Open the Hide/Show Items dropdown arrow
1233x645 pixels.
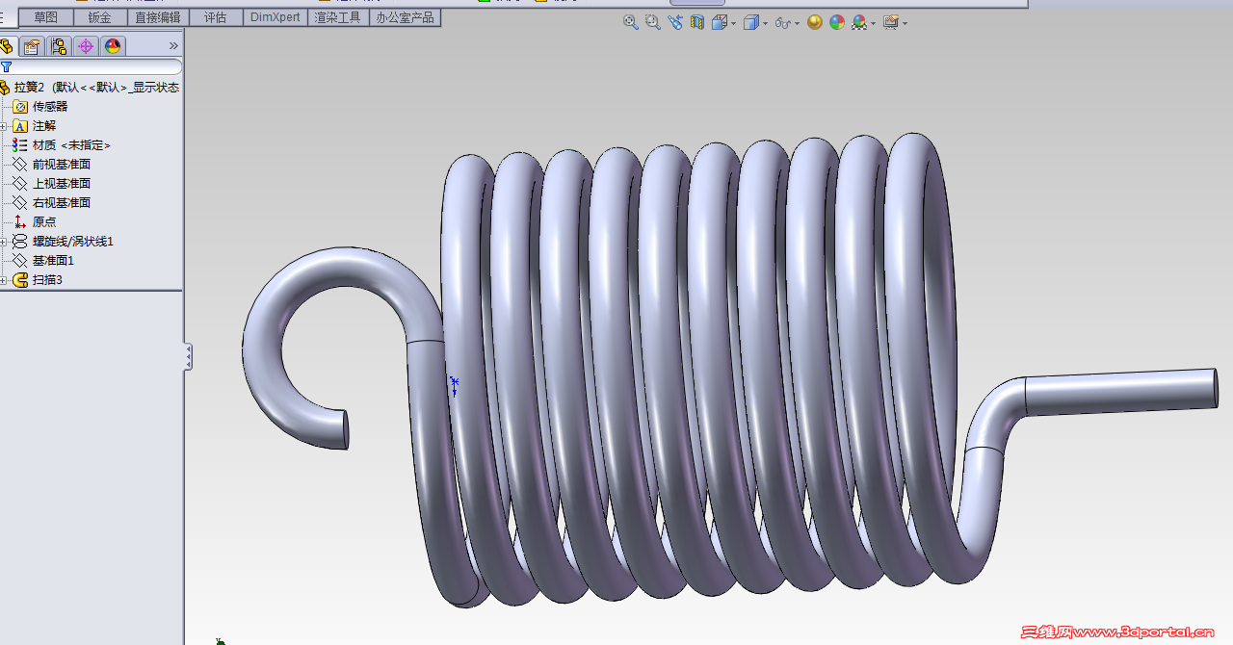point(797,23)
